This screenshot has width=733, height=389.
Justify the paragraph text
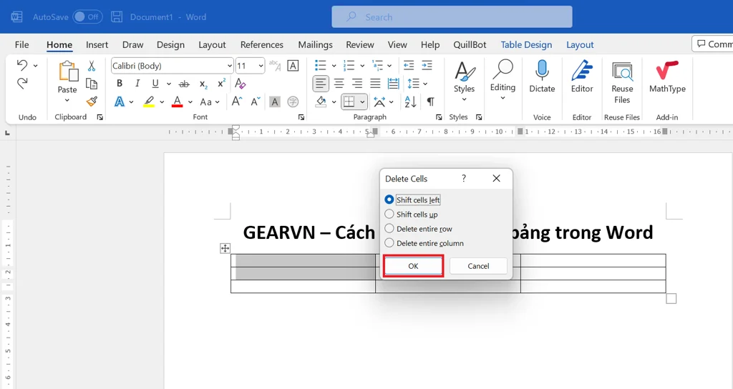(x=375, y=84)
